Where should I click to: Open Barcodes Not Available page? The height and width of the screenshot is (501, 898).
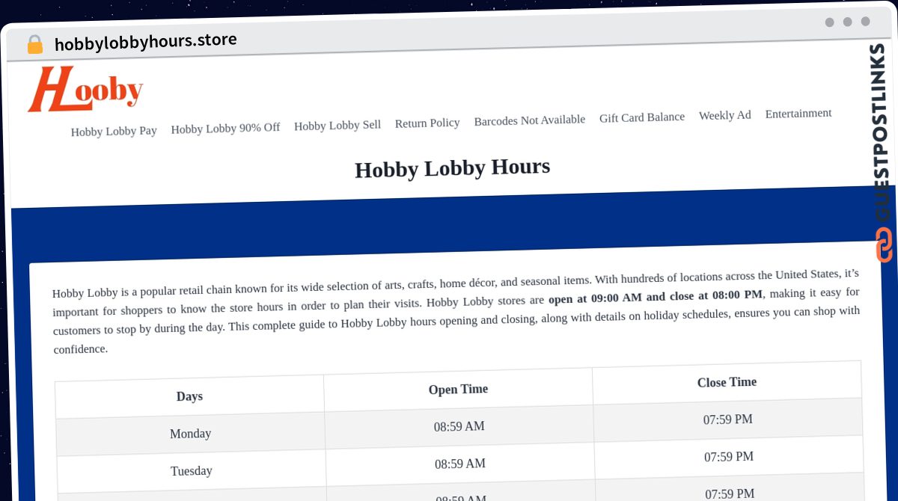530,120
